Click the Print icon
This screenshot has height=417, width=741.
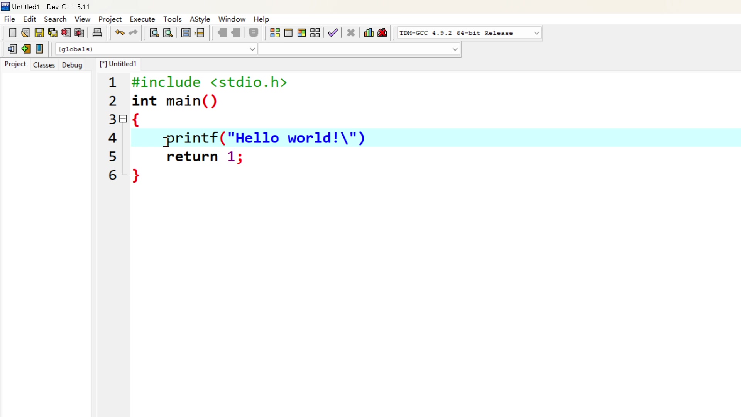point(97,33)
